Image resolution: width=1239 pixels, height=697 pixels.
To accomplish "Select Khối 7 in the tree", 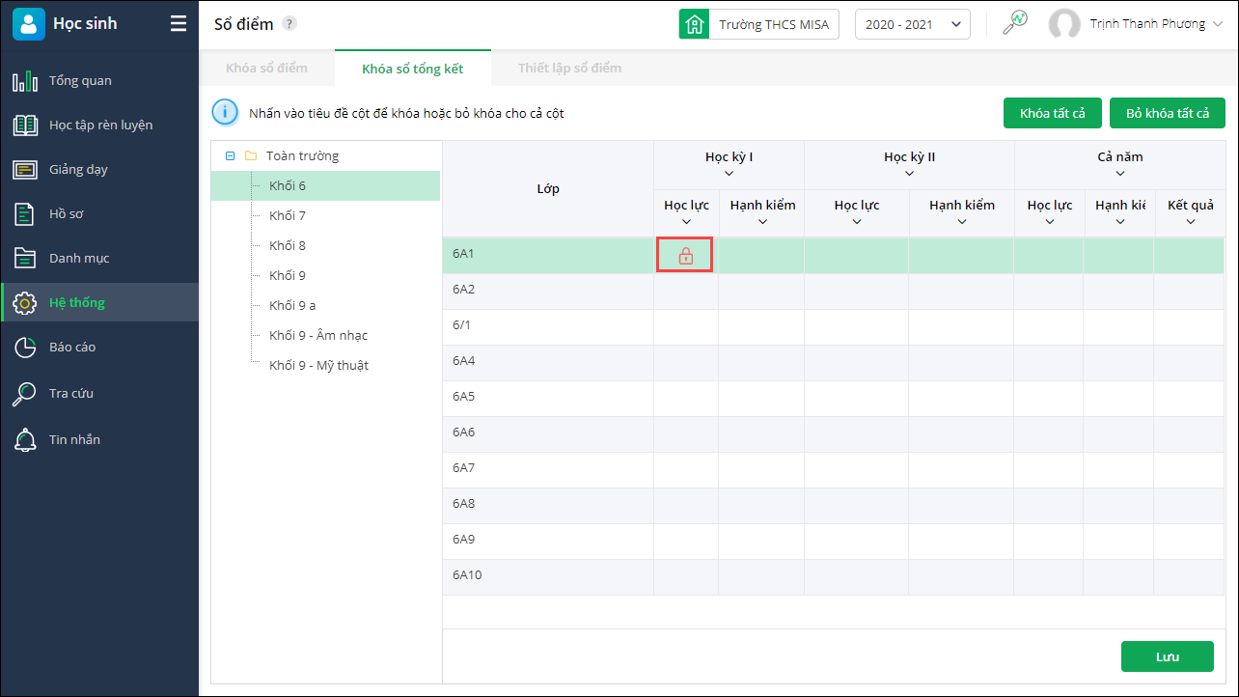I will point(288,215).
